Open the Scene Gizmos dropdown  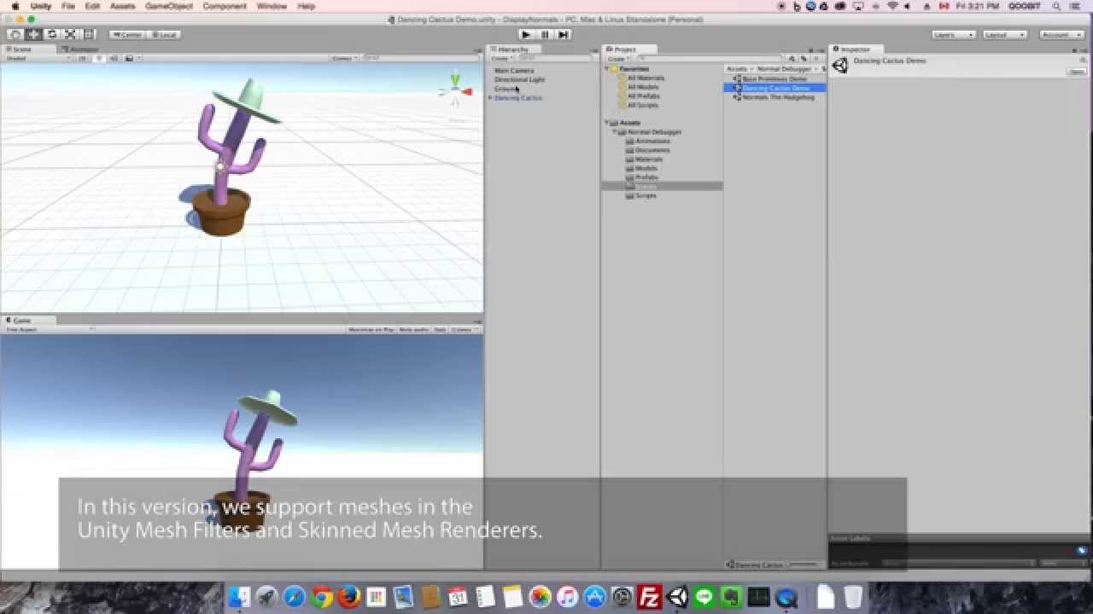point(344,58)
